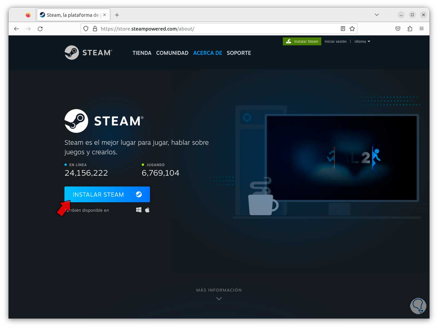Open a new browser tab

click(117, 15)
